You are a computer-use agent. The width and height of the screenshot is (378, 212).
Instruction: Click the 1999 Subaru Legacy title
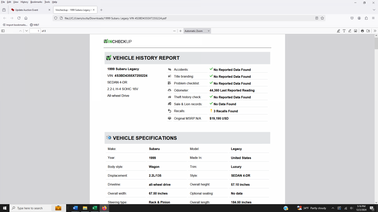(x=123, y=69)
